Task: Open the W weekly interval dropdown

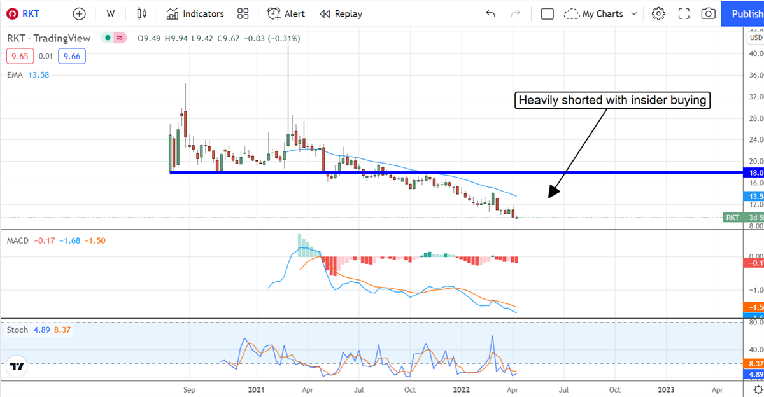Action: coord(111,13)
